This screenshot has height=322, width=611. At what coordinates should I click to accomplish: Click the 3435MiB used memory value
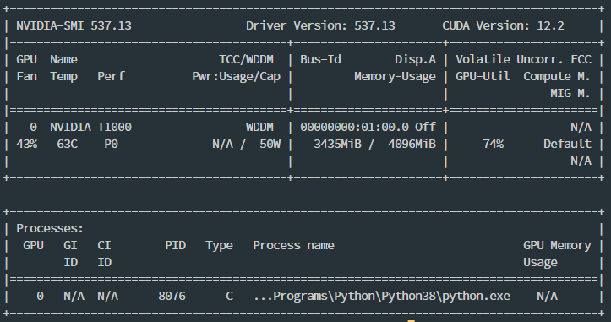point(337,145)
